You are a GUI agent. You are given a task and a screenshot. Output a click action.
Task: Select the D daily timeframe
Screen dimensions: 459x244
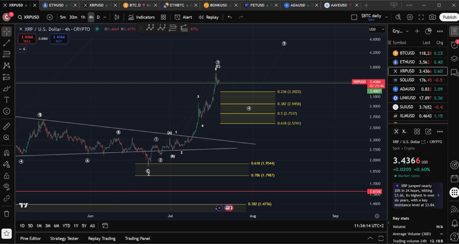coord(98,17)
